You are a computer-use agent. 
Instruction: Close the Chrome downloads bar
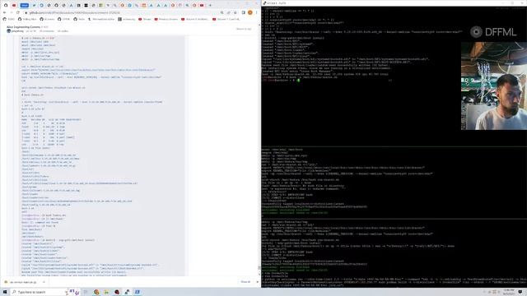pos(257,282)
